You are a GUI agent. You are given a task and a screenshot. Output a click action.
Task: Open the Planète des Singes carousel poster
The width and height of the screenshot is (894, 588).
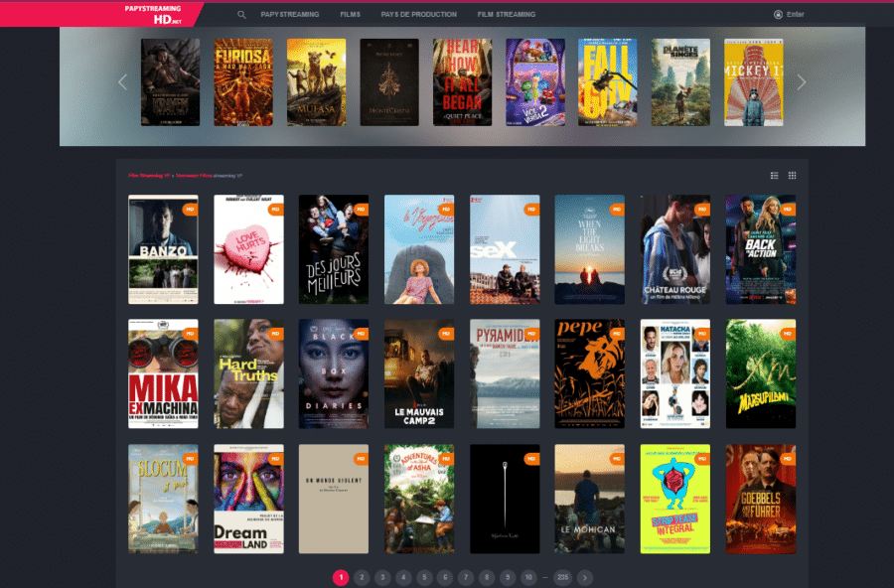pos(680,82)
